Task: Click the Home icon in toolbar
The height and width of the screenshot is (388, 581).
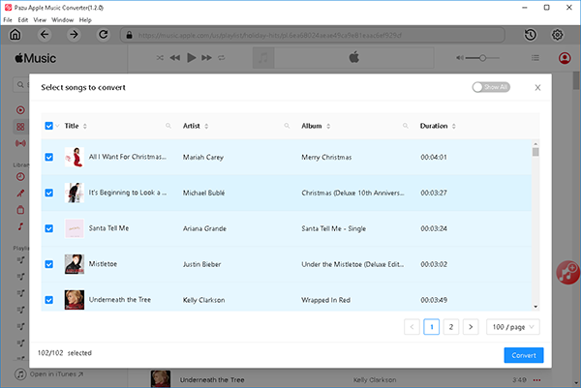Action: 15,35
